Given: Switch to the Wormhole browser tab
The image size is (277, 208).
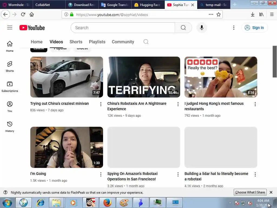Looking at the screenshot, I should pyautogui.click(x=16, y=5).
